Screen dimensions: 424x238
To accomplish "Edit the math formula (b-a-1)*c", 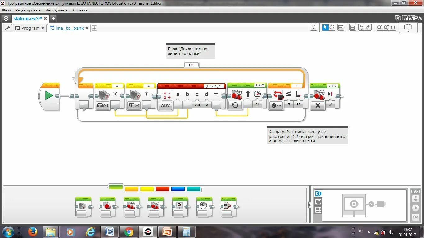I will [x=214, y=86].
